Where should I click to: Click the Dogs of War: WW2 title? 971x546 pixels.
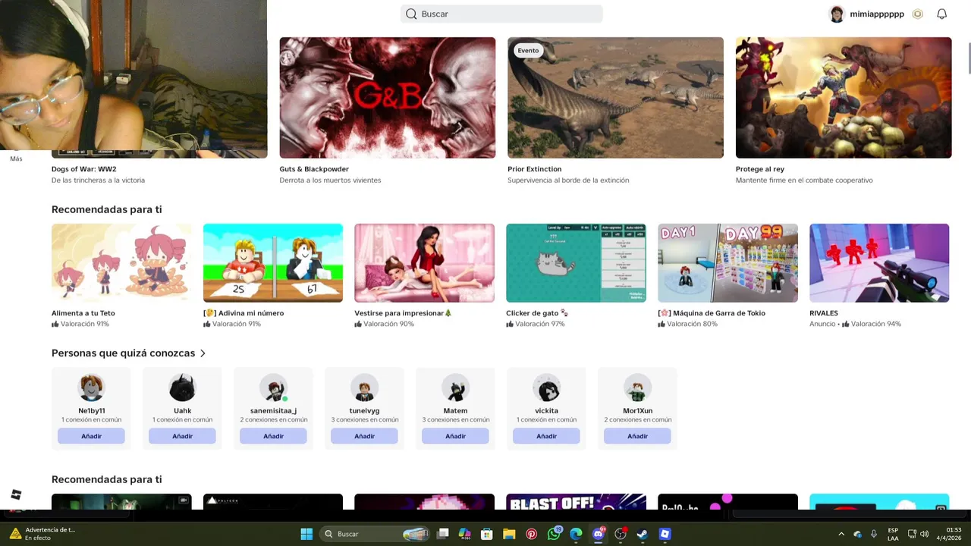[84, 169]
